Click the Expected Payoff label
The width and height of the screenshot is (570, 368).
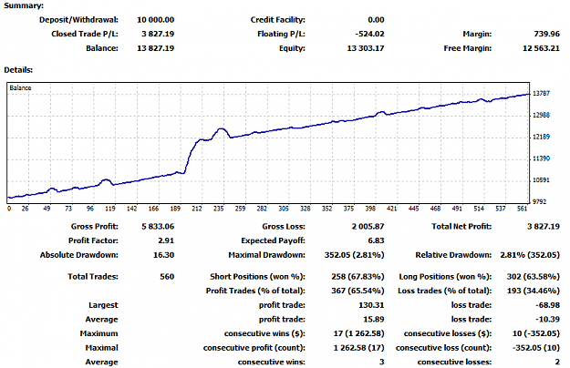[273, 240]
